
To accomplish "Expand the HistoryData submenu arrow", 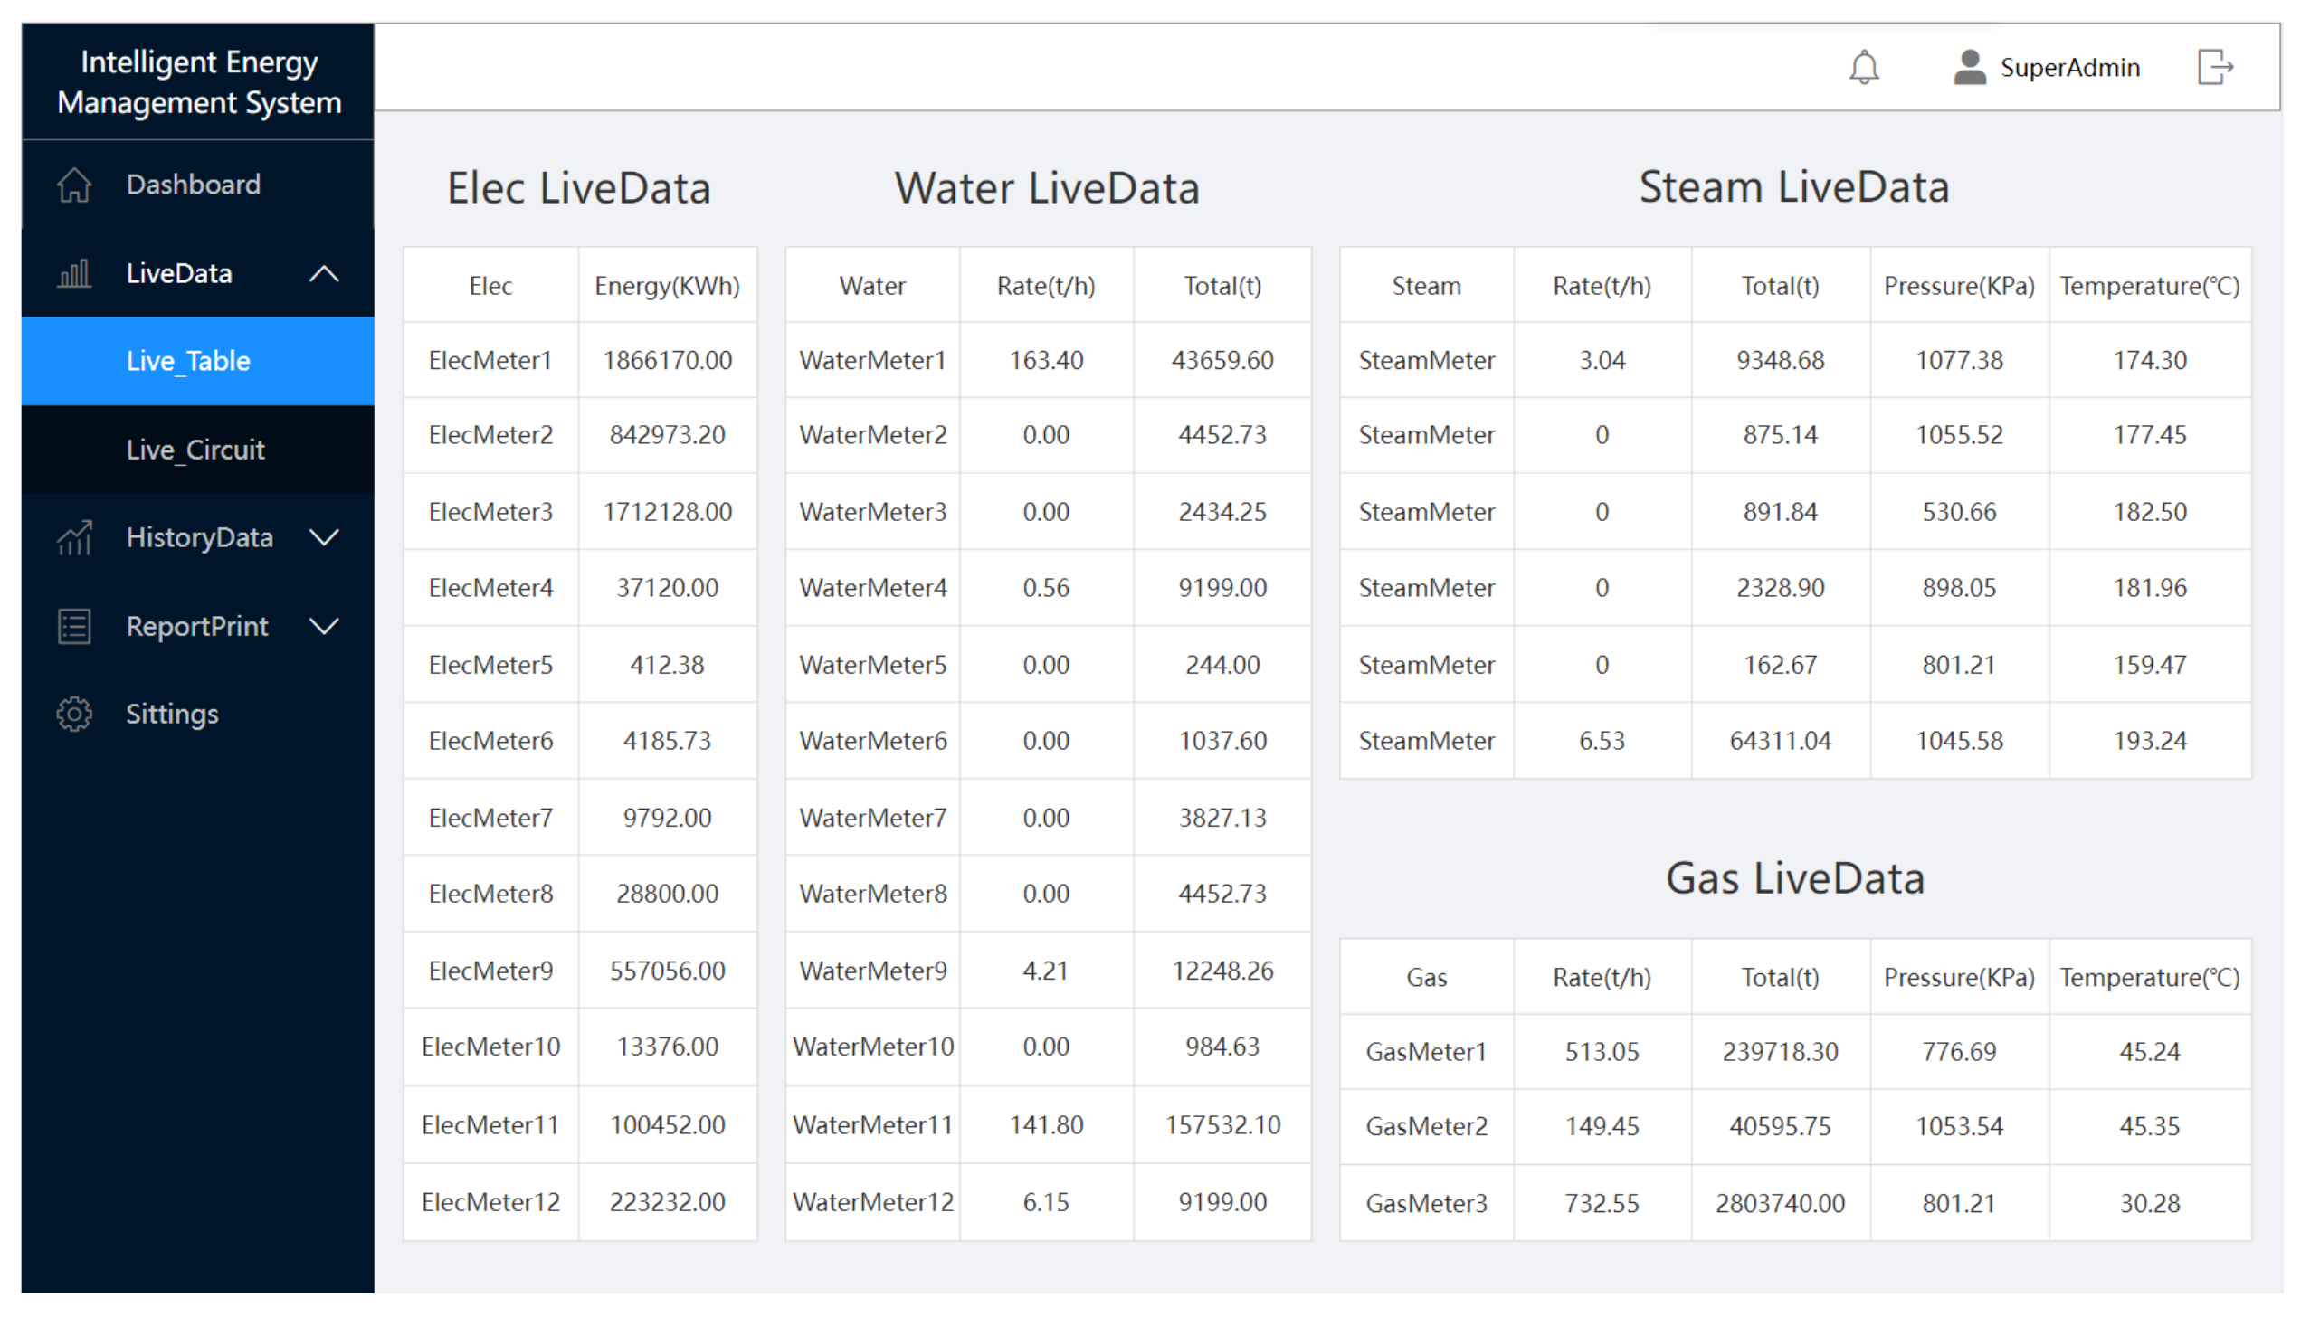I will click(324, 537).
